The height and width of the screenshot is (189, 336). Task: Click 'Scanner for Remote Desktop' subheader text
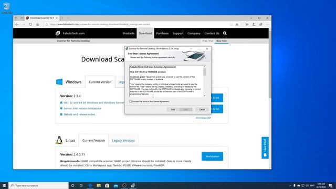pos(73,41)
